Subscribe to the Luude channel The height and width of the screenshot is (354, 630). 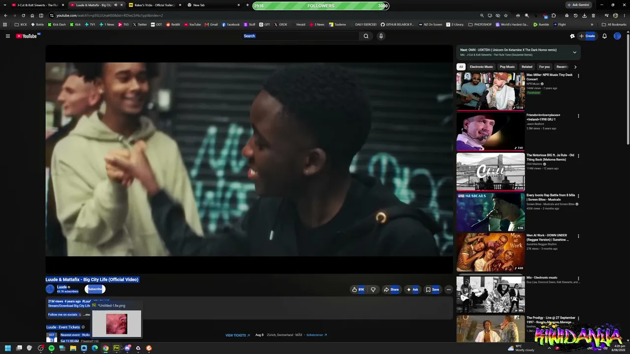pos(95,289)
